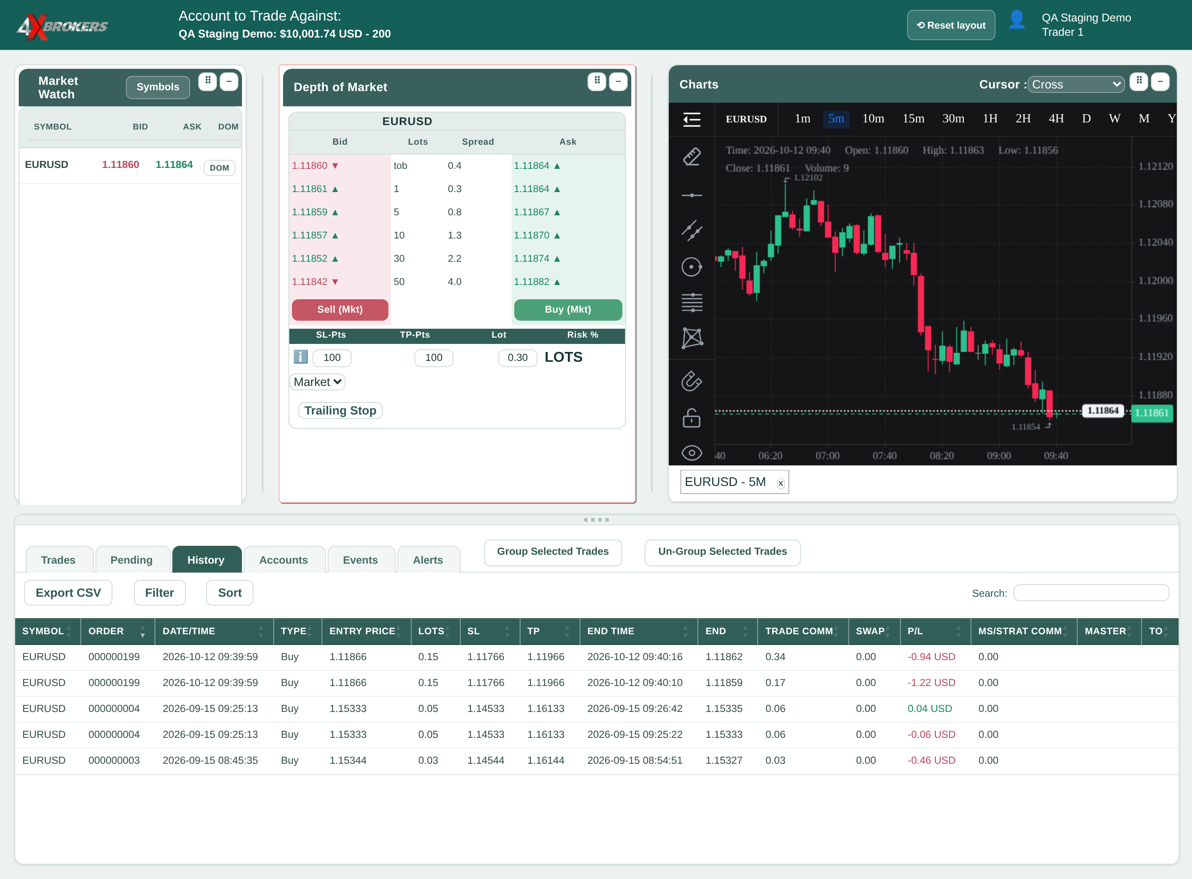1192x879 pixels.
Task: Click the Lot size input field
Action: tap(517, 358)
